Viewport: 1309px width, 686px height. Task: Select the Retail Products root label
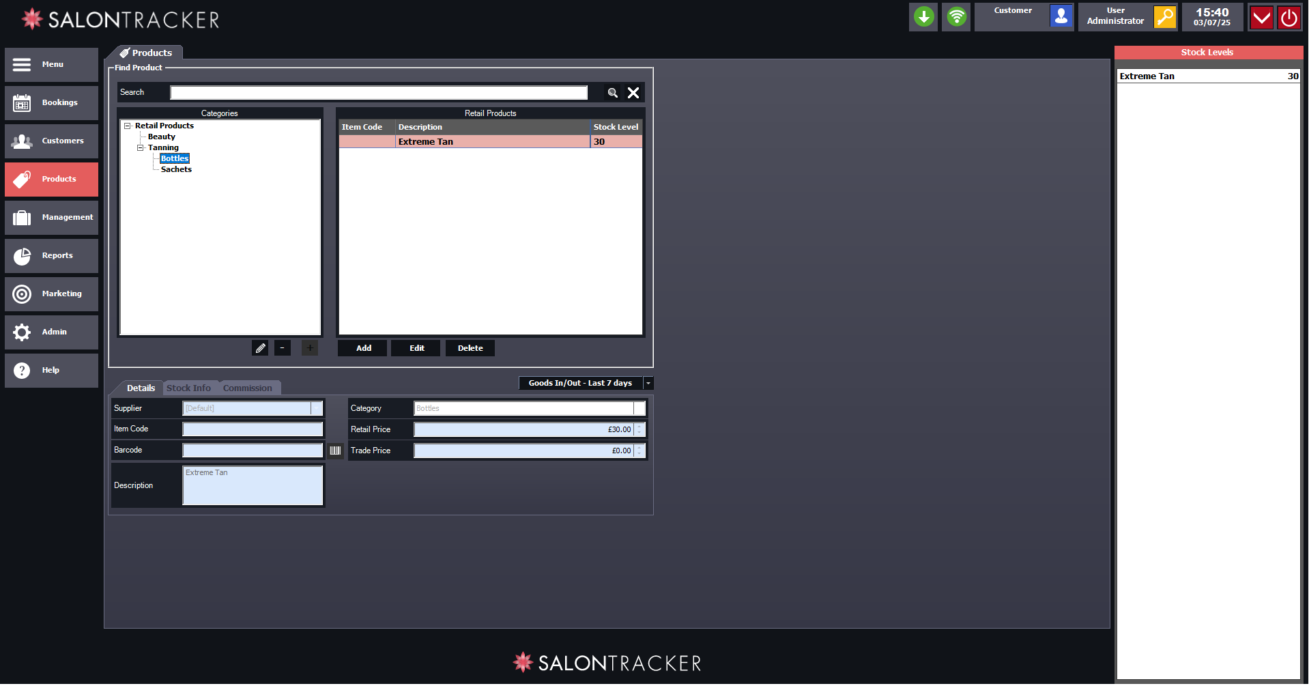pyautogui.click(x=164, y=126)
